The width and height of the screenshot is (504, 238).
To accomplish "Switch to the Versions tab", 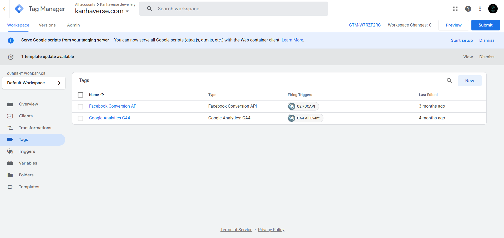I will (47, 25).
